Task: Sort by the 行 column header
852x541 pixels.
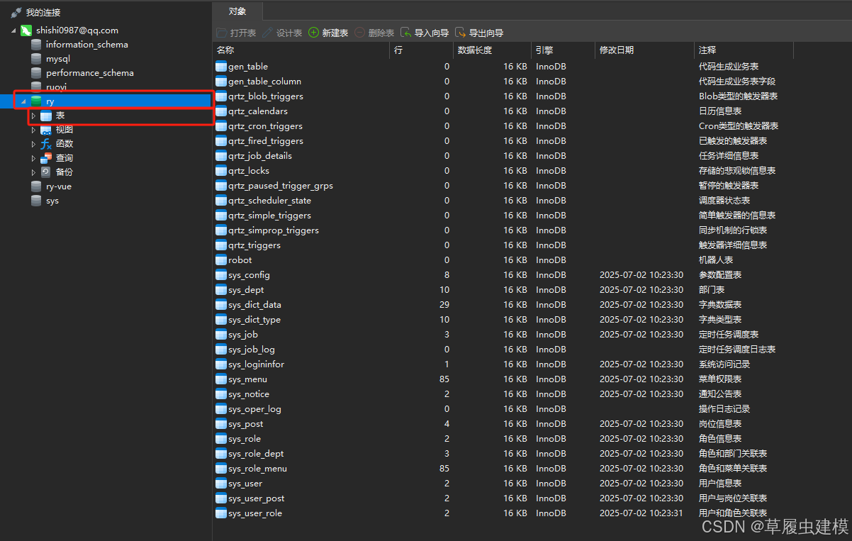Action: [x=421, y=50]
